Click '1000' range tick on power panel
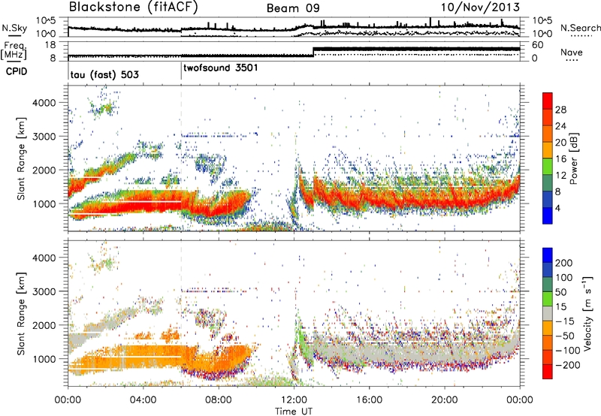 [44, 203]
